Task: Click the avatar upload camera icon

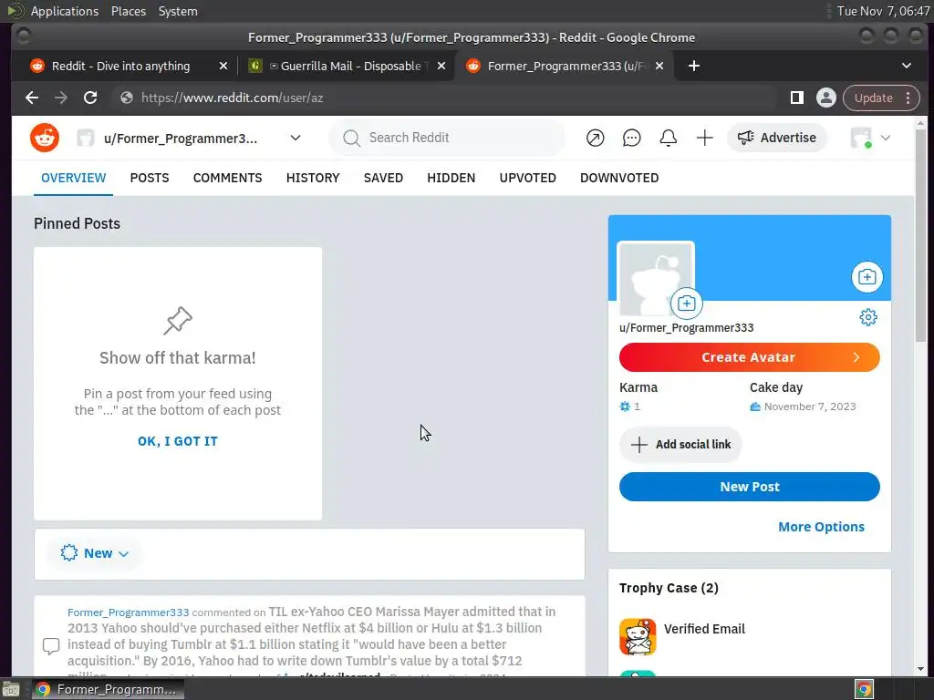Action: [686, 304]
